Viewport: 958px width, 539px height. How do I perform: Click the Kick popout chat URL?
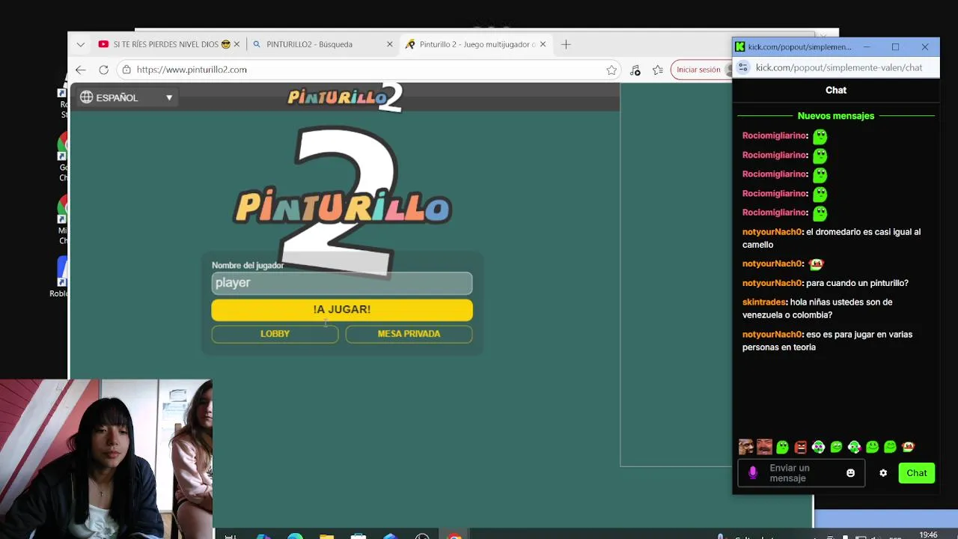(x=838, y=67)
